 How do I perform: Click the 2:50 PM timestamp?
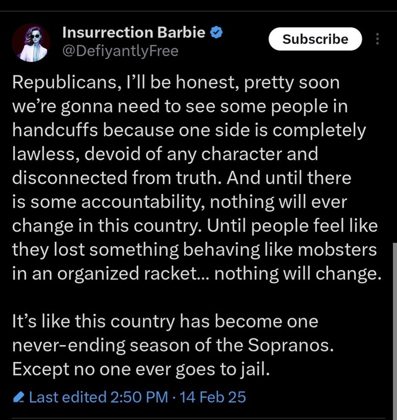139,397
